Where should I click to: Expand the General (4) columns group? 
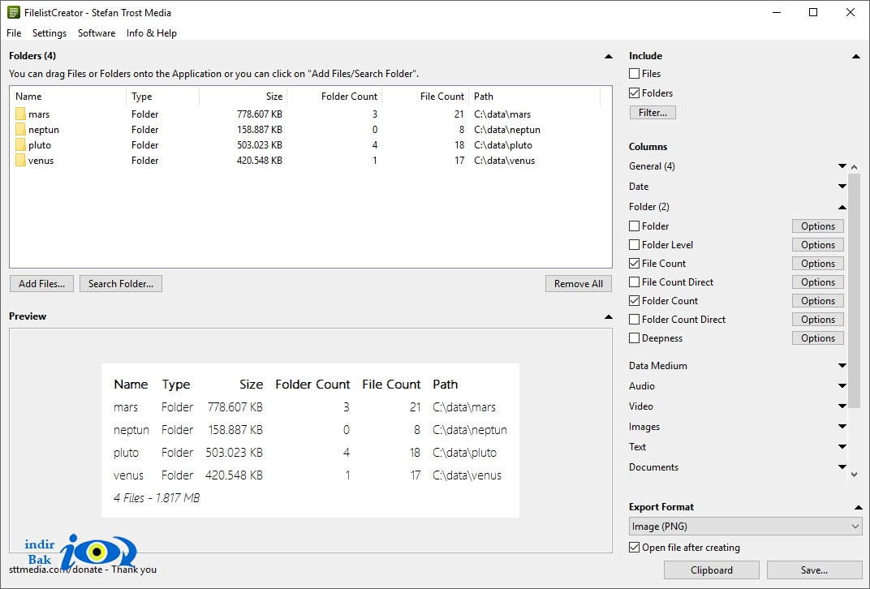[842, 166]
